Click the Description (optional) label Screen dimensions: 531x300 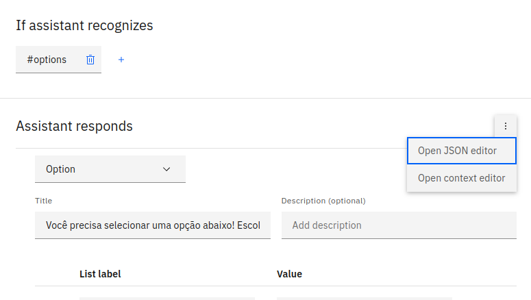pyautogui.click(x=323, y=201)
